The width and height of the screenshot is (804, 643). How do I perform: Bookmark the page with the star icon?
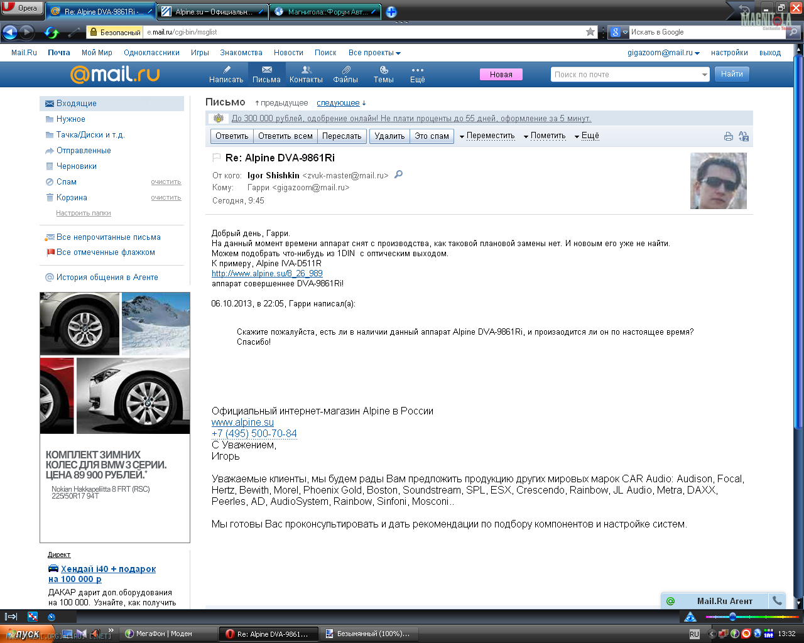coord(590,32)
